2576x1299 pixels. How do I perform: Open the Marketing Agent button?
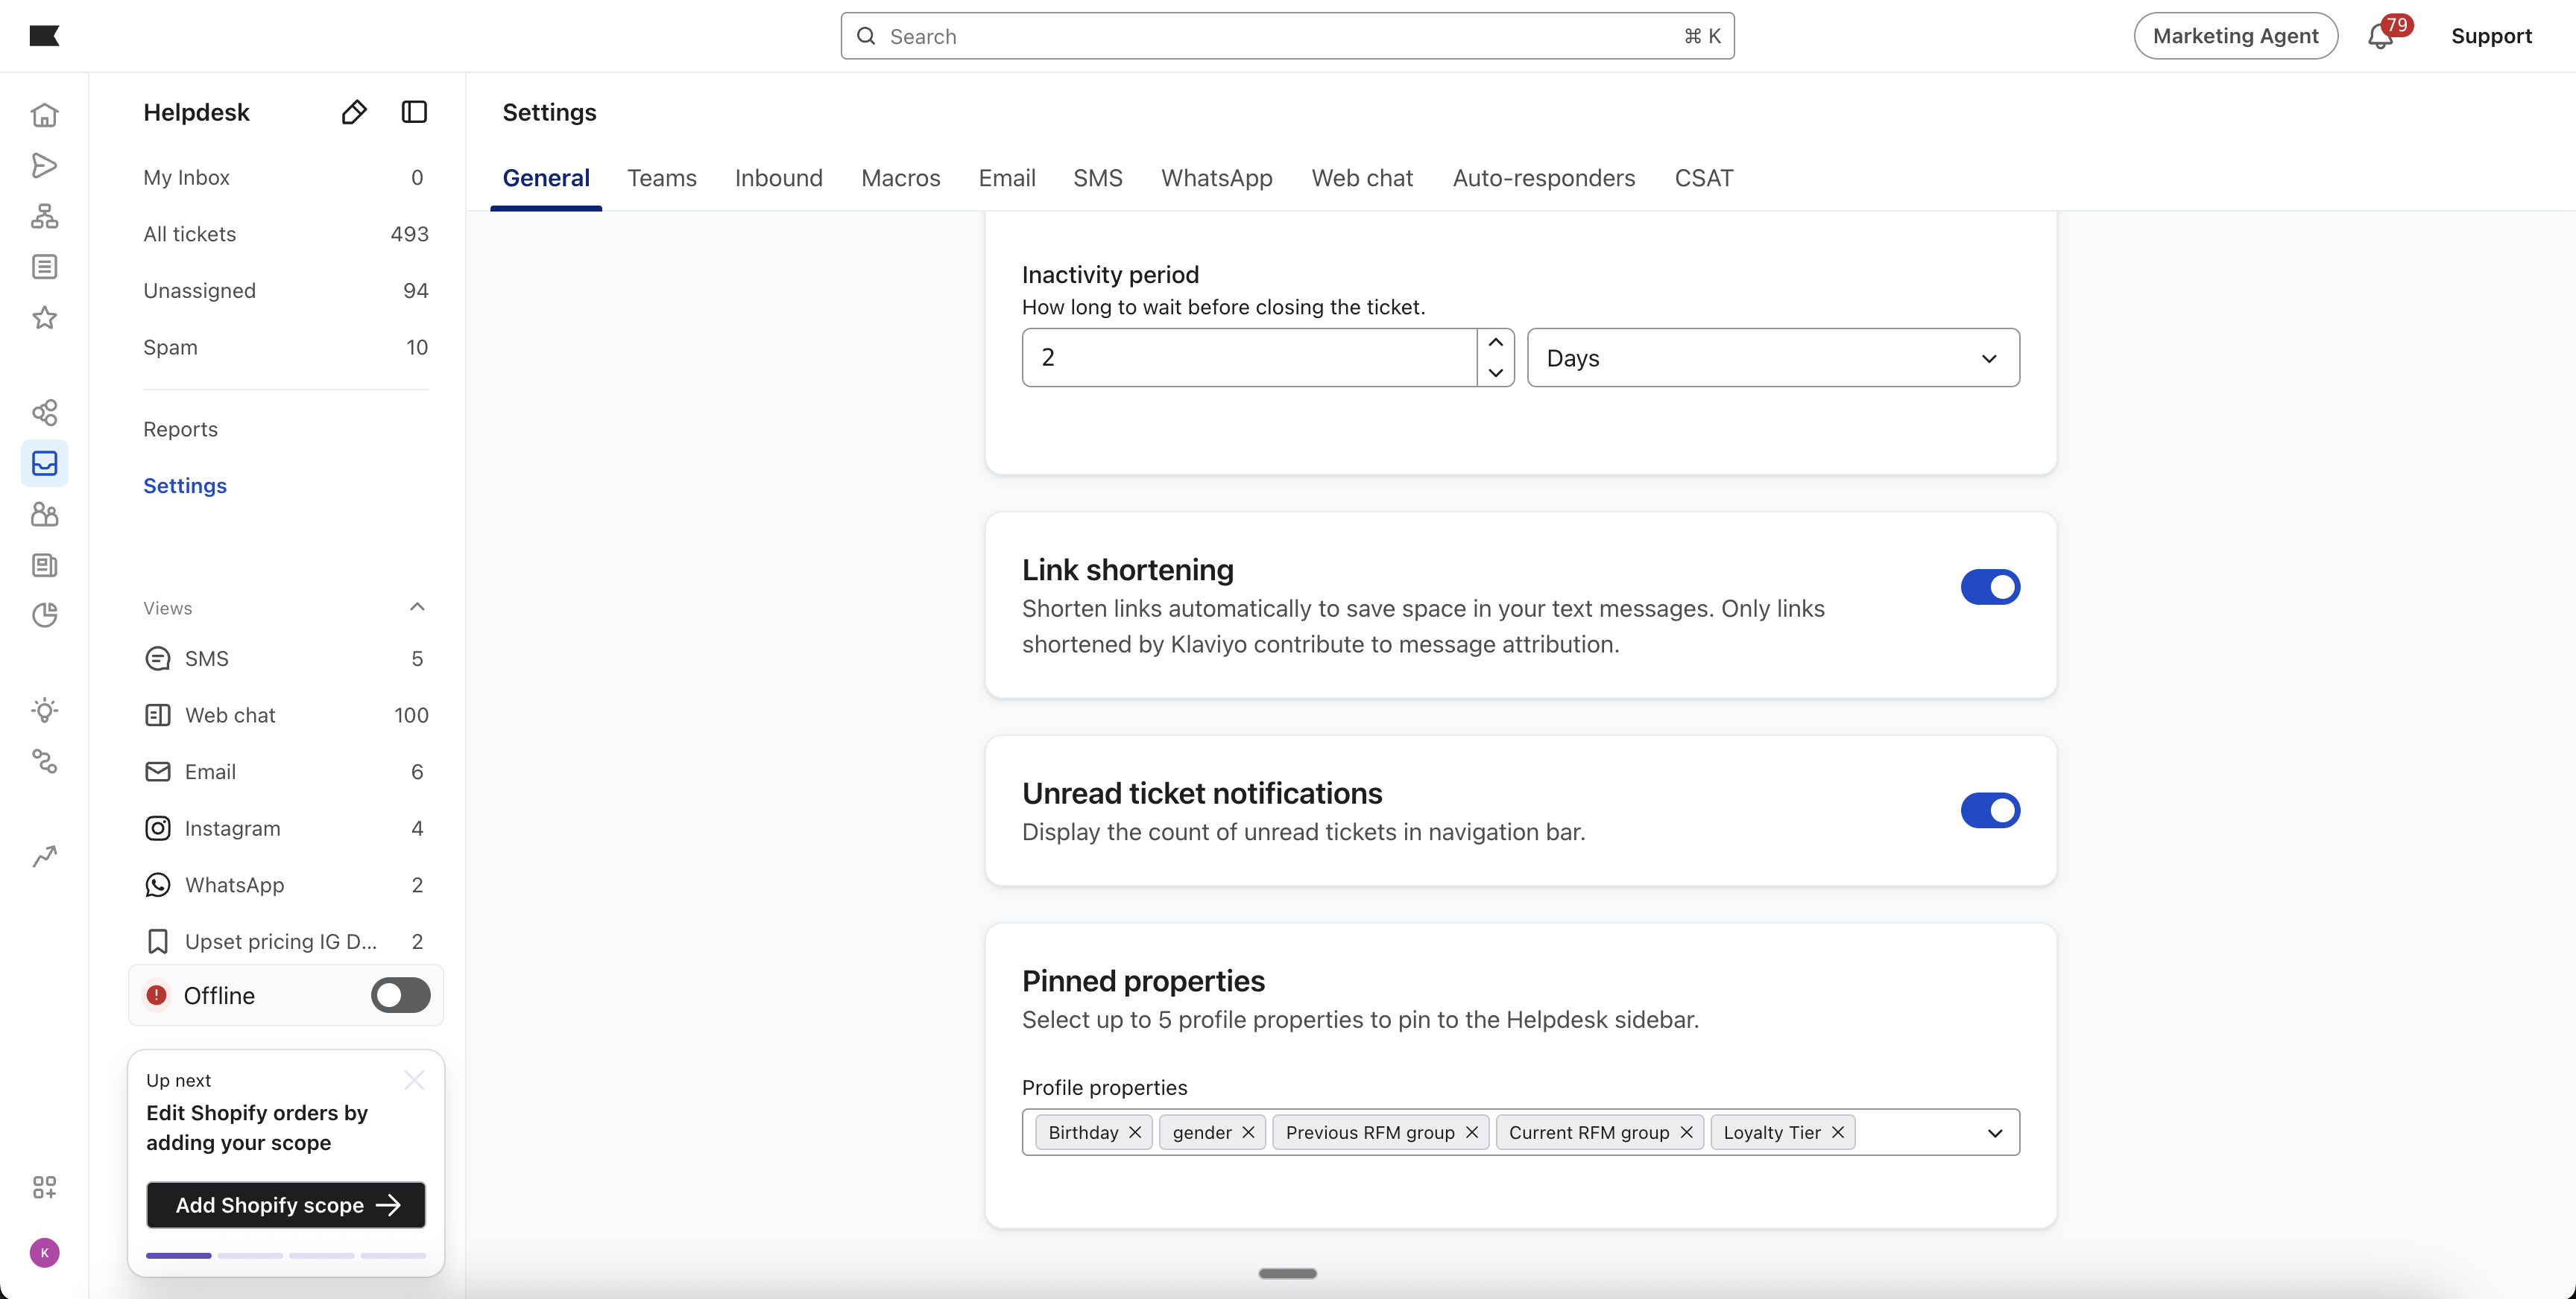pyautogui.click(x=2235, y=36)
